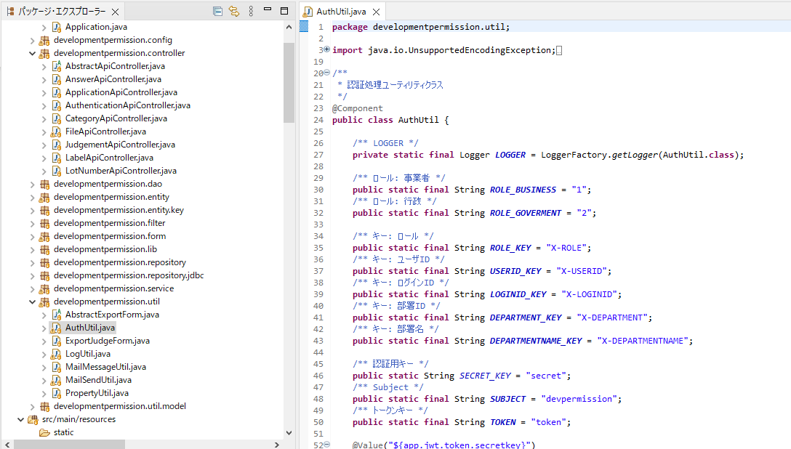
Task: Select the Package Explorer tab
Action: pos(61,12)
